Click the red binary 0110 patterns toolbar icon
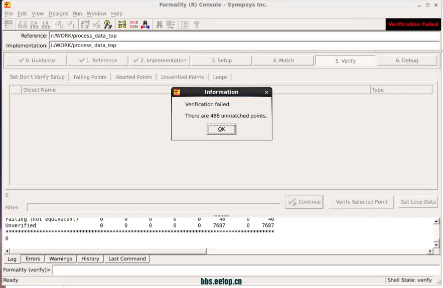 click(x=133, y=24)
